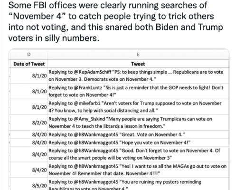Click the "Hope you vote on November 4!" cell
Viewport: 235px width, 190px height.
point(138,142)
